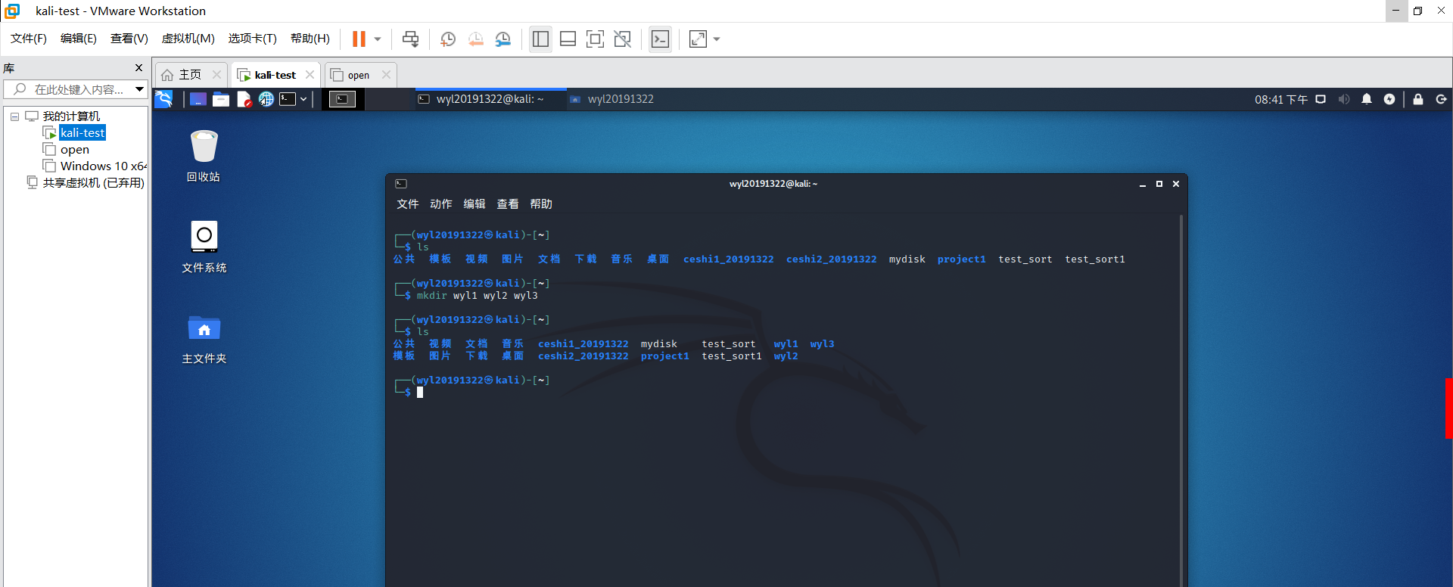
Task: Open the 文件系统 desktop icon
Action: pos(204,247)
